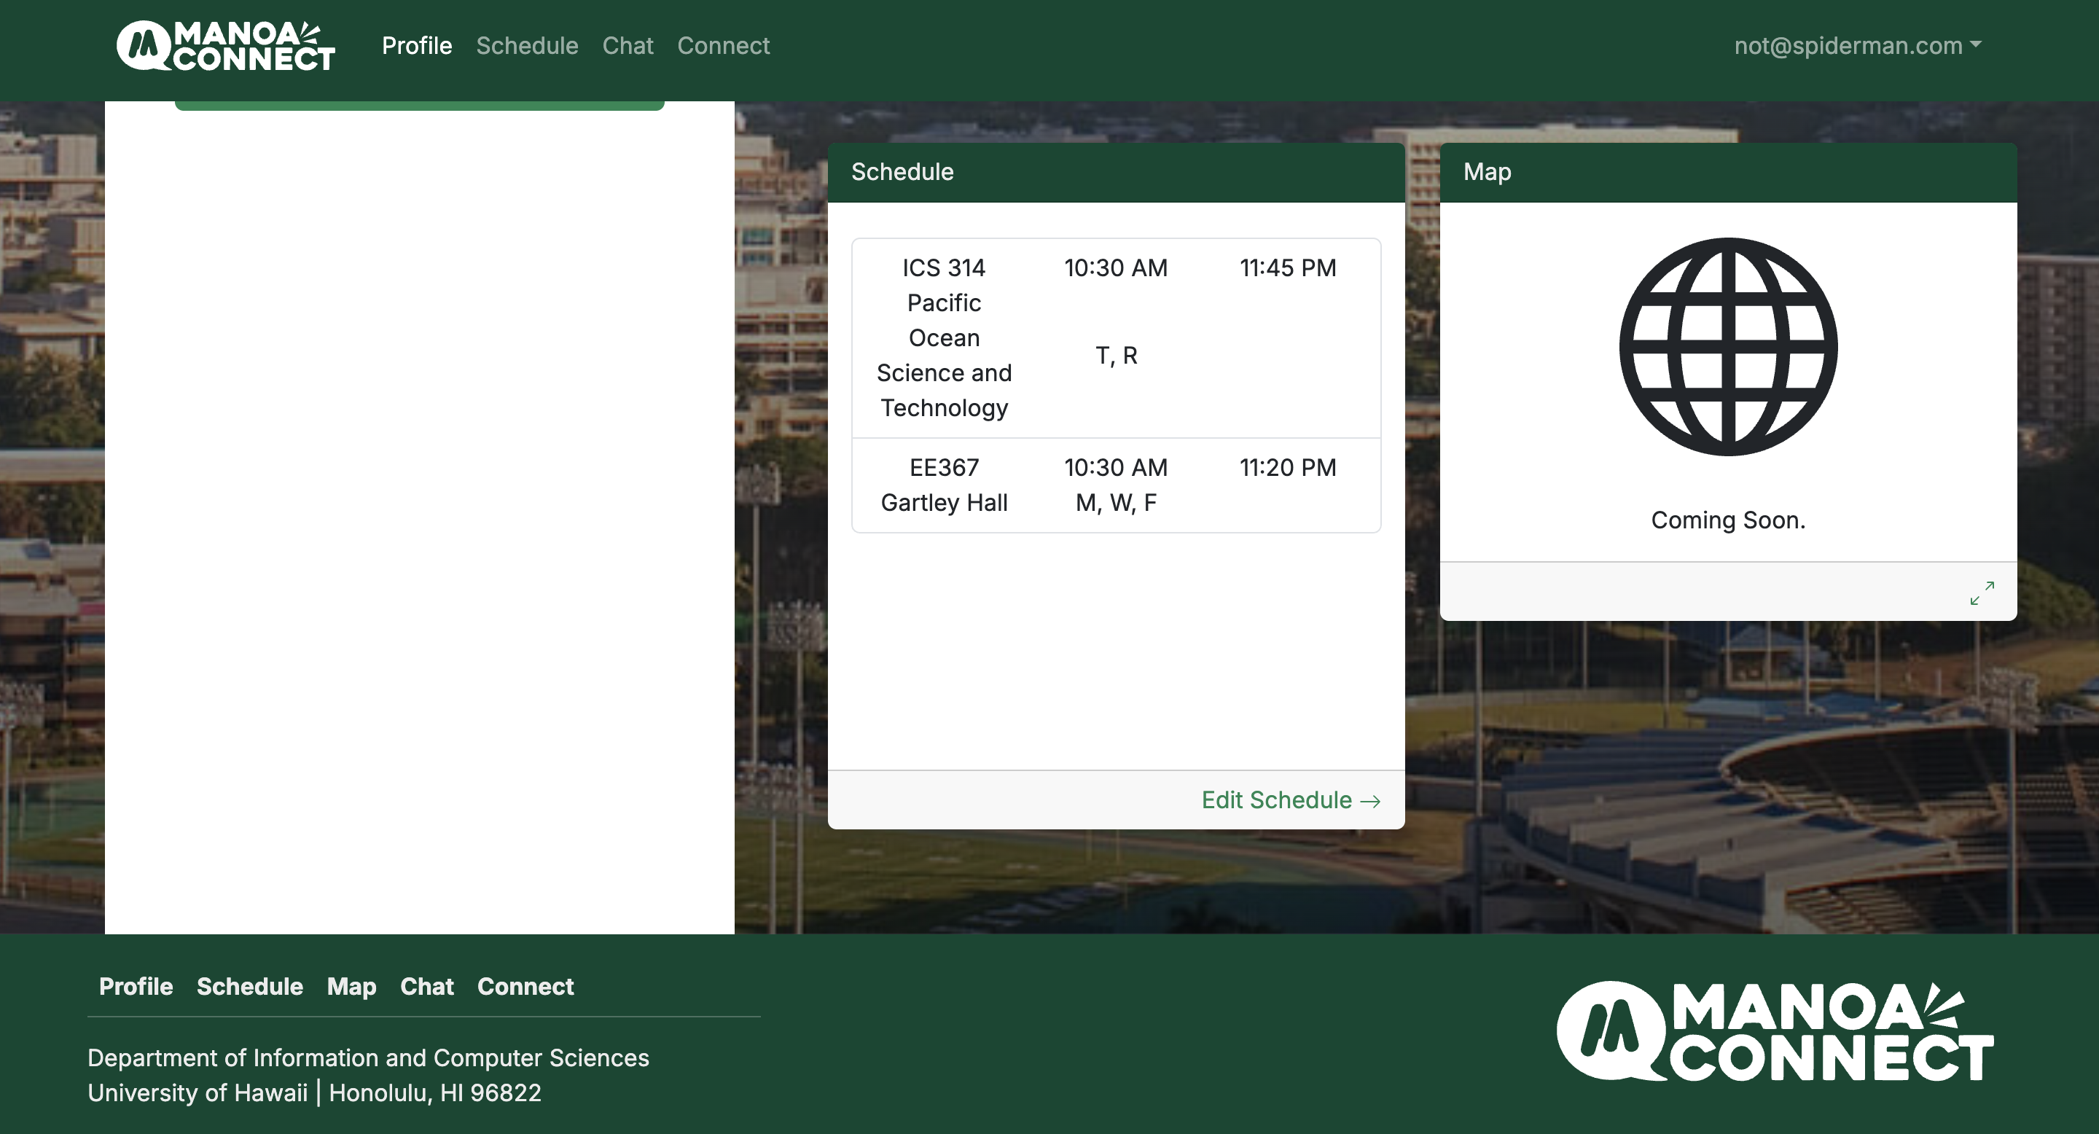Click the Chat link in the footer
The width and height of the screenshot is (2099, 1134).
pos(426,987)
